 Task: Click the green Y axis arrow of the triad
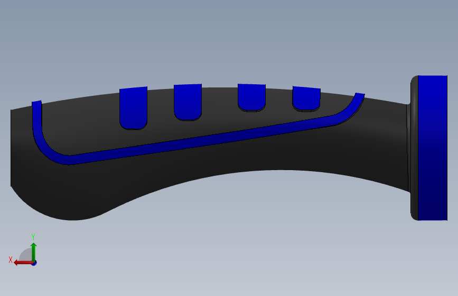pyautogui.click(x=34, y=251)
